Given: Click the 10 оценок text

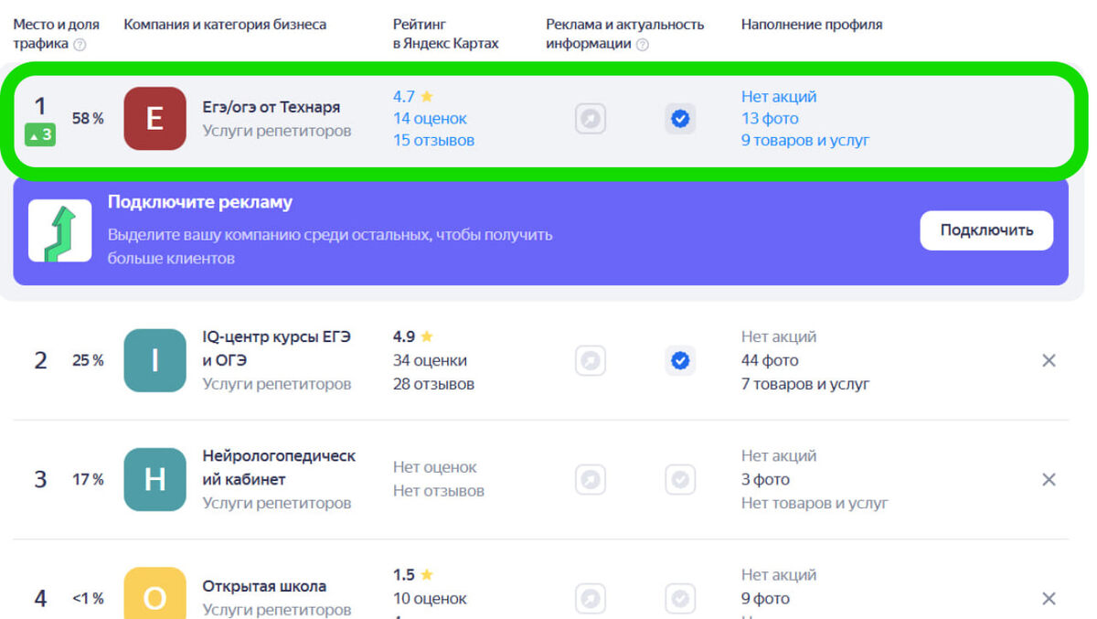Looking at the screenshot, I should point(430,599).
